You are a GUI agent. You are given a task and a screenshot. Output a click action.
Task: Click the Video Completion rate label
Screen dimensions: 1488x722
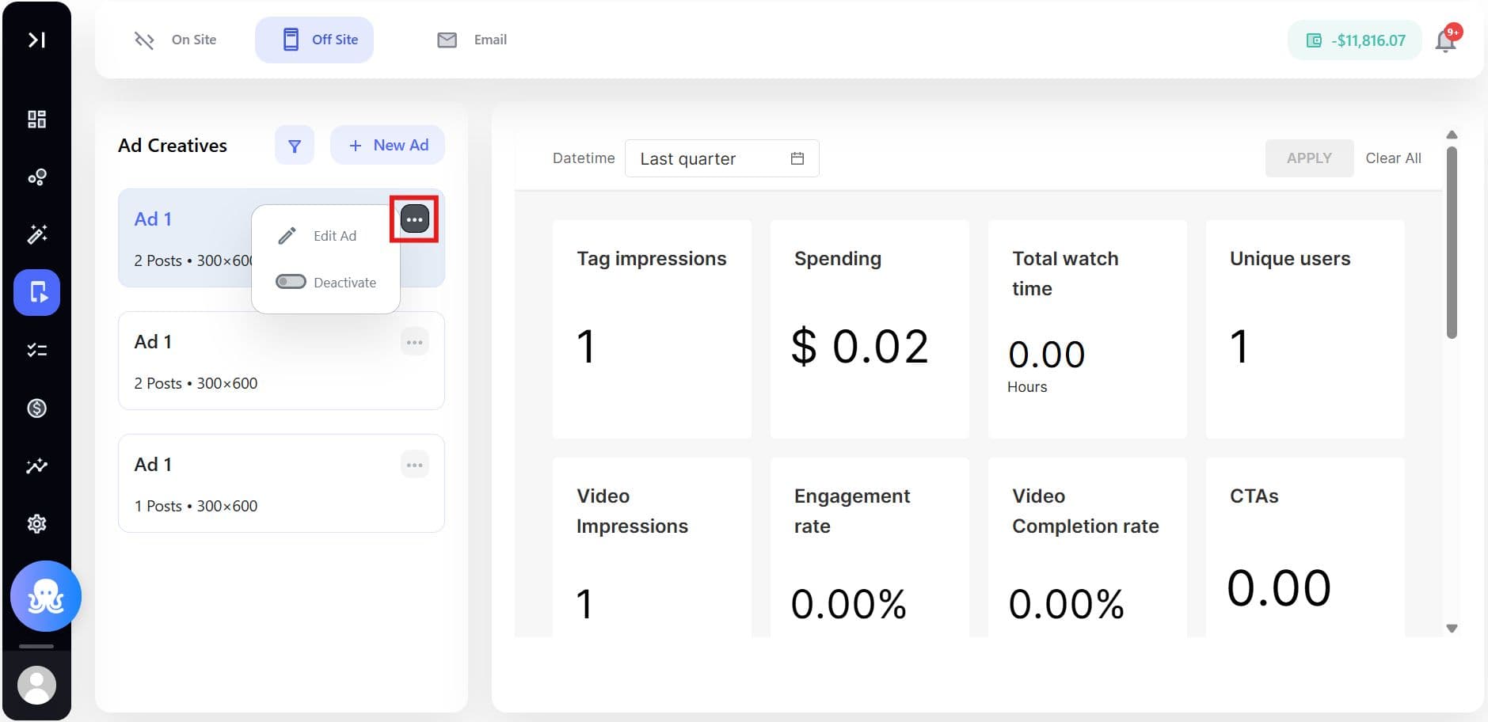[1085, 511]
